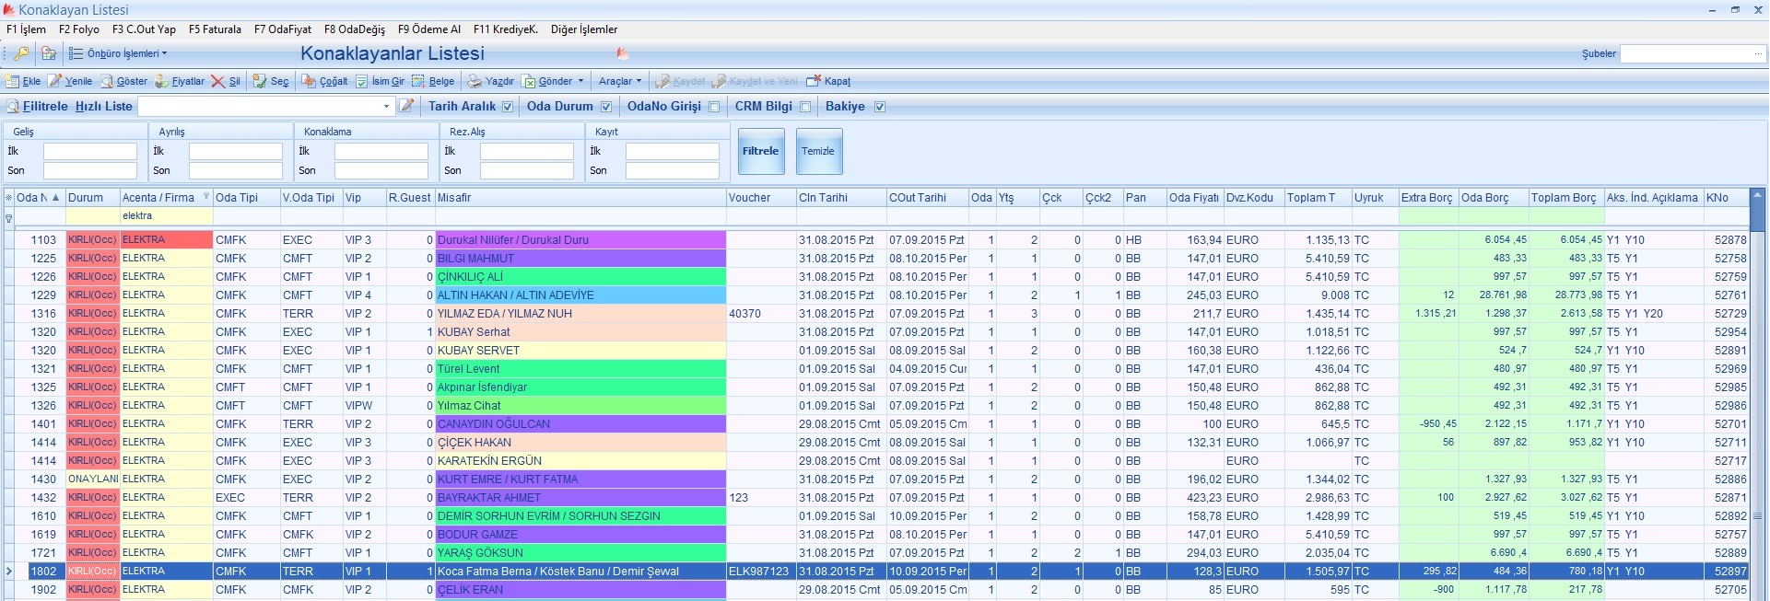The image size is (1770, 601).
Task: Click the Çoğalt duplicate icon
Action: click(x=309, y=81)
